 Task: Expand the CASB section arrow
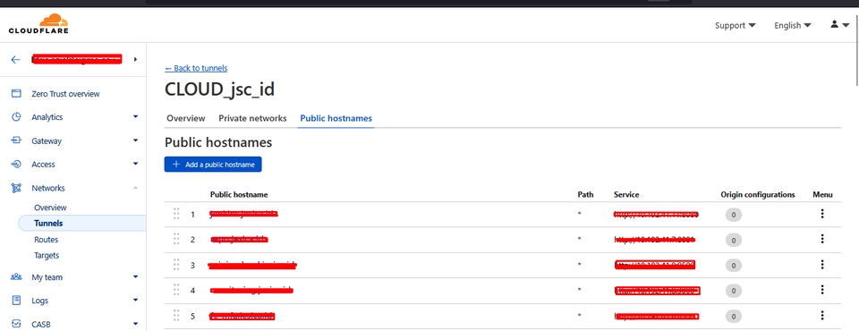(x=135, y=324)
